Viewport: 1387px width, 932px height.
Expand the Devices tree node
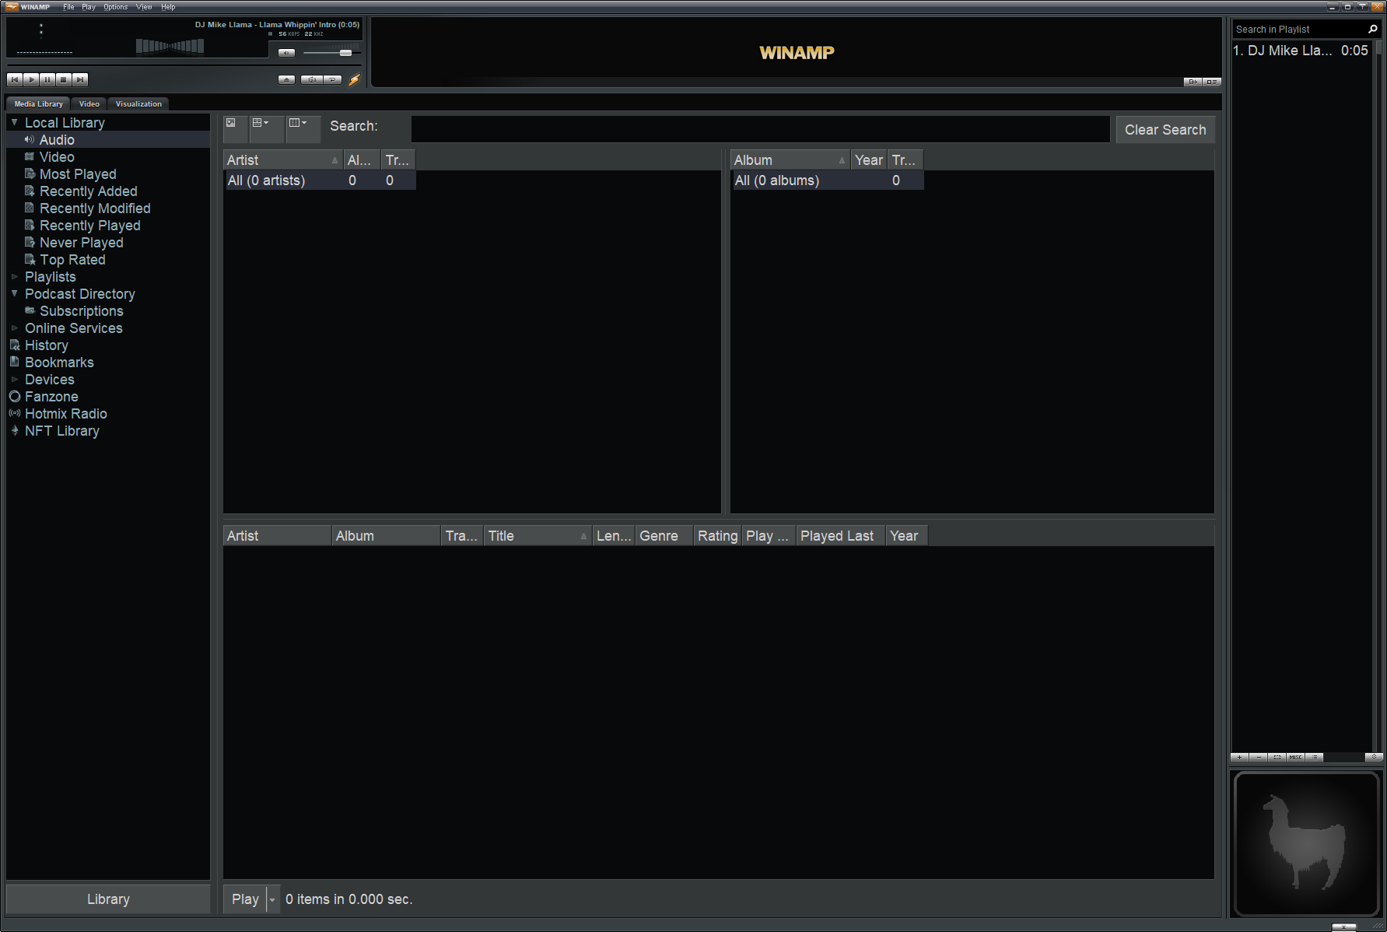coord(14,379)
